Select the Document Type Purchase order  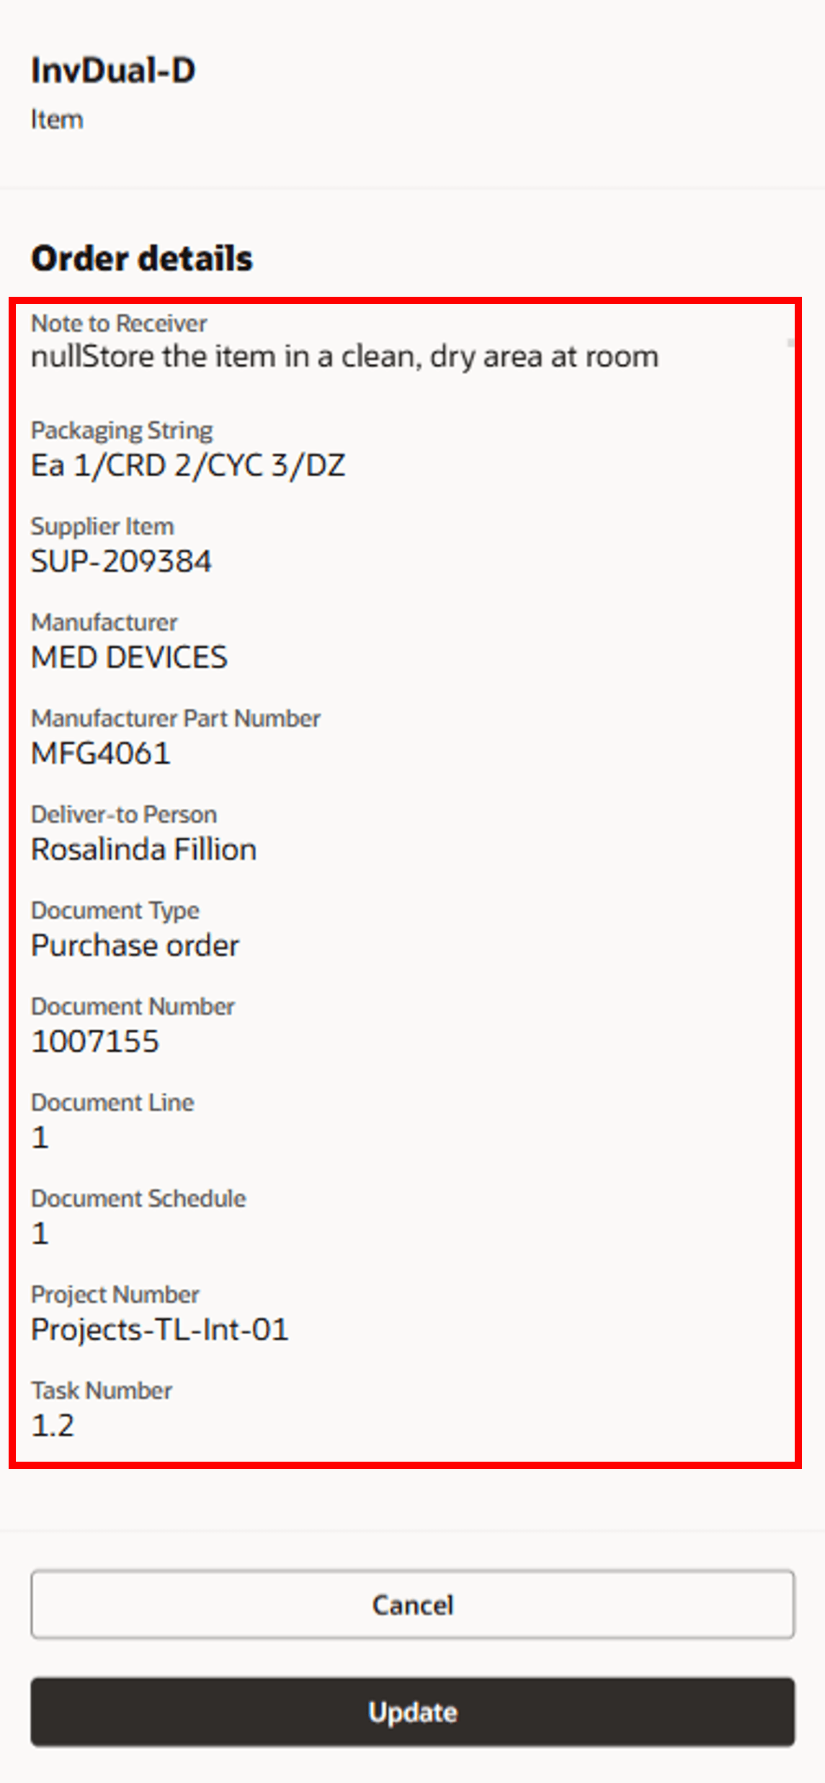point(136,945)
